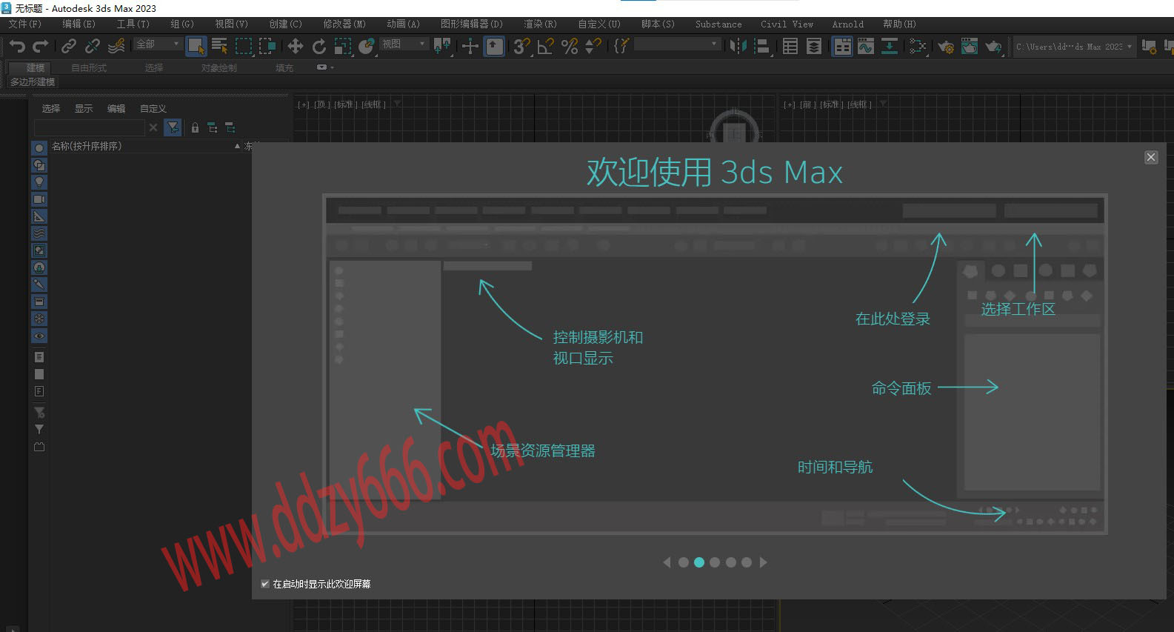Go to next welcome slide arrow
Viewport: 1174px width, 632px height.
[x=764, y=562]
